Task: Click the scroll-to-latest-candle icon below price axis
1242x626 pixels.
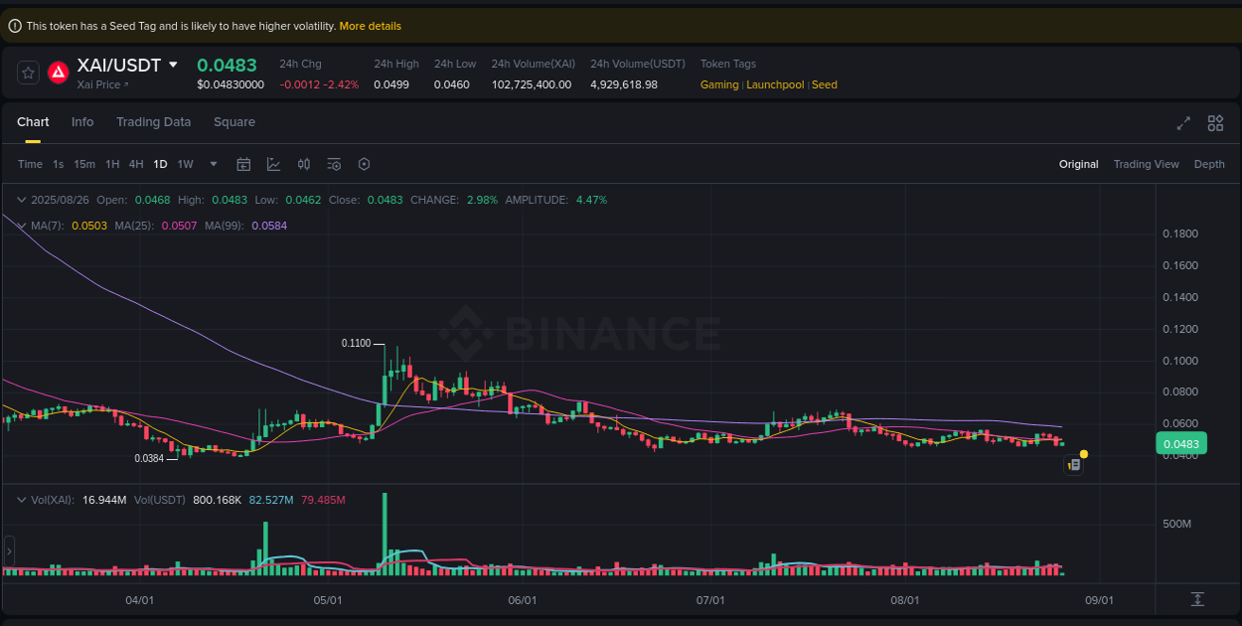Action: [1197, 599]
